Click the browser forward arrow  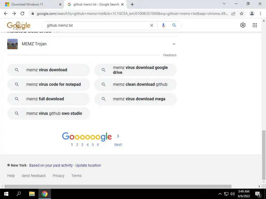pyautogui.click(x=14, y=13)
